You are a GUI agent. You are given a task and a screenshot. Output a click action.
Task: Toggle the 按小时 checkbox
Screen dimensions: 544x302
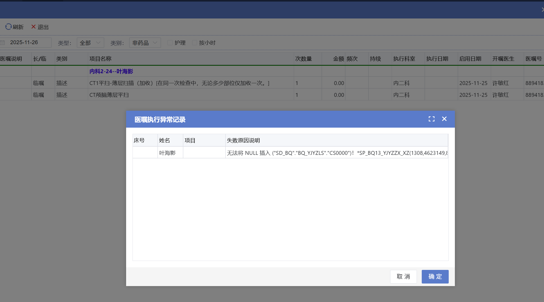pos(194,43)
